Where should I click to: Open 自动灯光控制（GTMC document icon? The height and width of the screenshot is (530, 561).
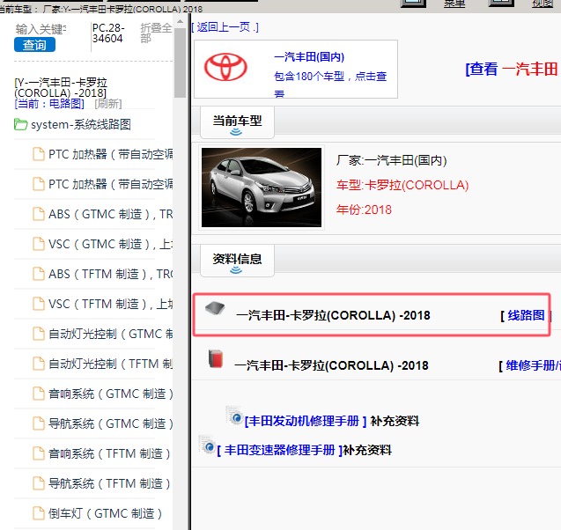coord(39,334)
